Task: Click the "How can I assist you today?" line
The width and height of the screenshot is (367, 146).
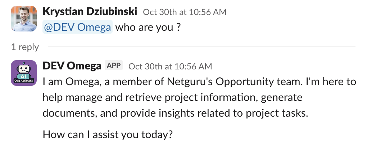Action: click(x=108, y=135)
